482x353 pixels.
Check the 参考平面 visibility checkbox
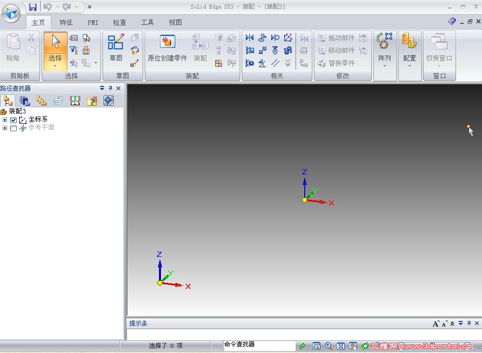(13, 128)
